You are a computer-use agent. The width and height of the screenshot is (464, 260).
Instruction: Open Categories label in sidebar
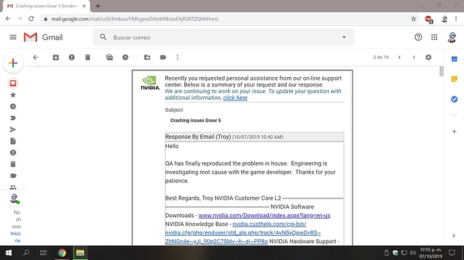coord(13,176)
